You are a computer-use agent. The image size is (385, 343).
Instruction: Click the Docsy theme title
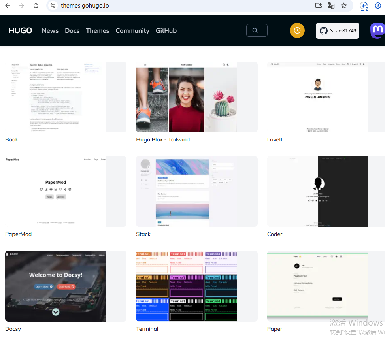13,329
